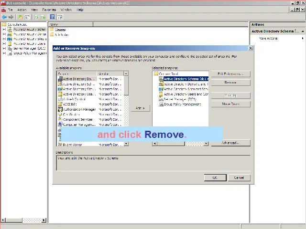Image resolution: width=306 pixels, height=229 pixels.
Task: Click the Up one level toolbar icon
Action: point(20,17)
